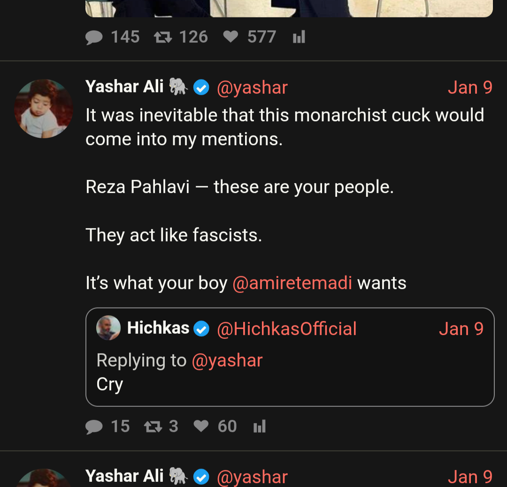Like the top post with 577 likes
Image resolution: width=507 pixels, height=487 pixels.
[230, 37]
